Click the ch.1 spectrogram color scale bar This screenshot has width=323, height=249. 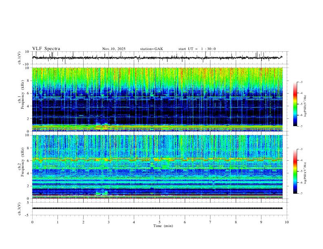[x=295, y=104]
